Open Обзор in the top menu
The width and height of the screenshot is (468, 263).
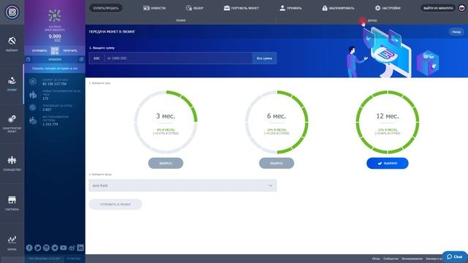(195, 8)
